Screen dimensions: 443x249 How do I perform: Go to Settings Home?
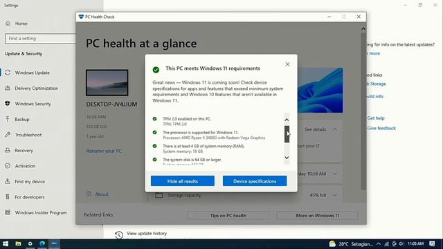tap(21, 24)
